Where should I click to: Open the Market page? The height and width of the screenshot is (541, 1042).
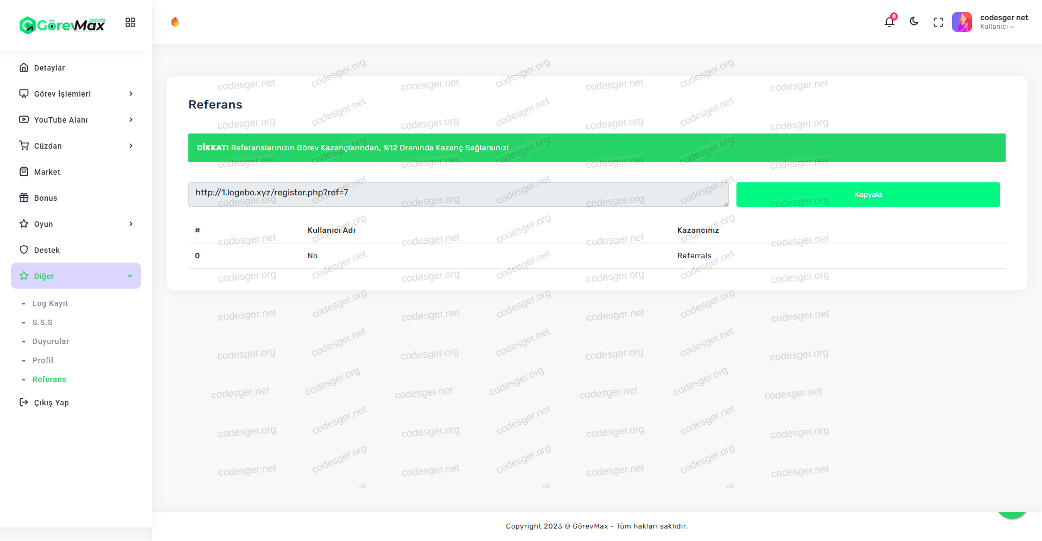47,172
